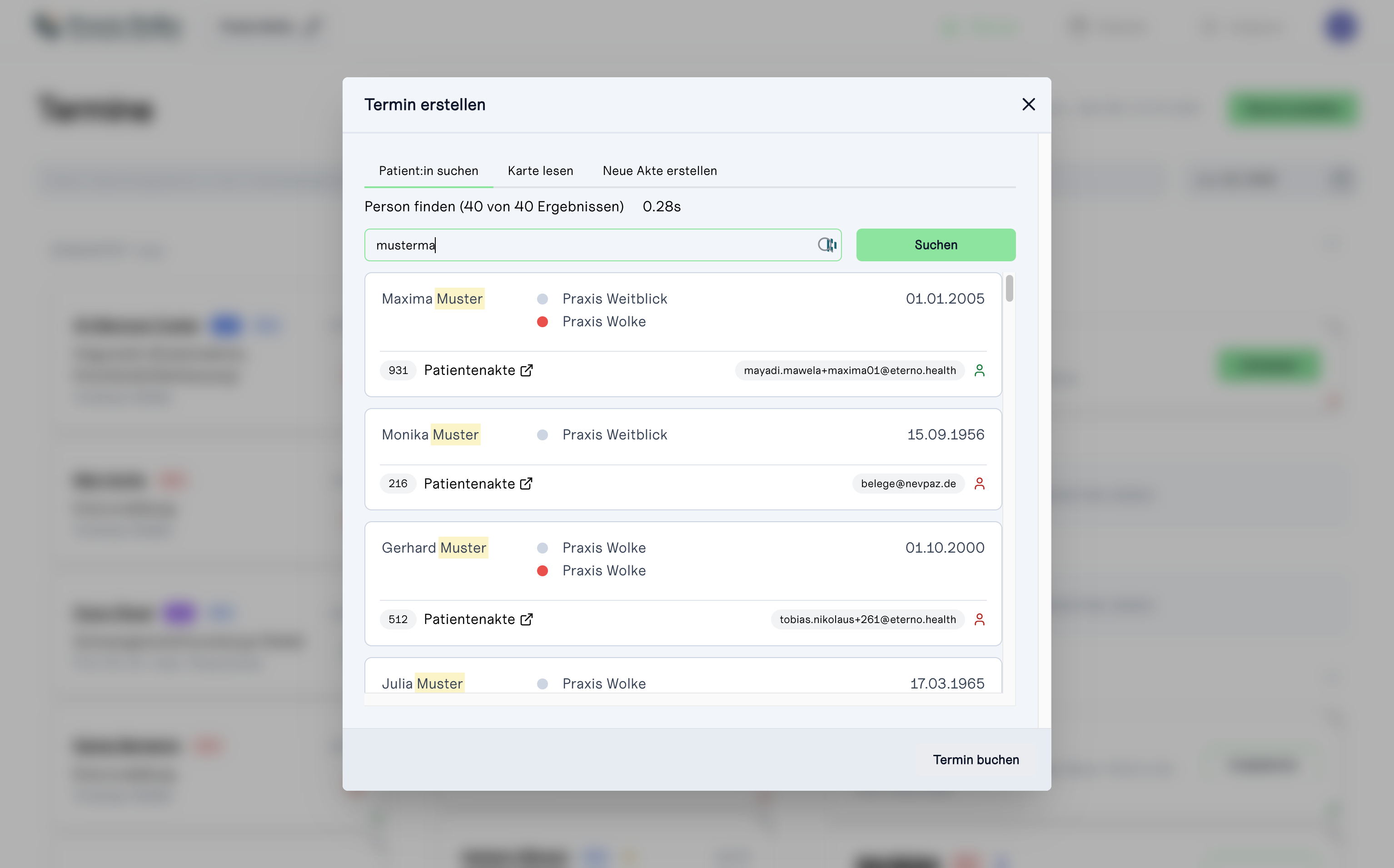The width and height of the screenshot is (1394, 868).
Task: Click the red person icon for Monika Muster
Action: 980,484
